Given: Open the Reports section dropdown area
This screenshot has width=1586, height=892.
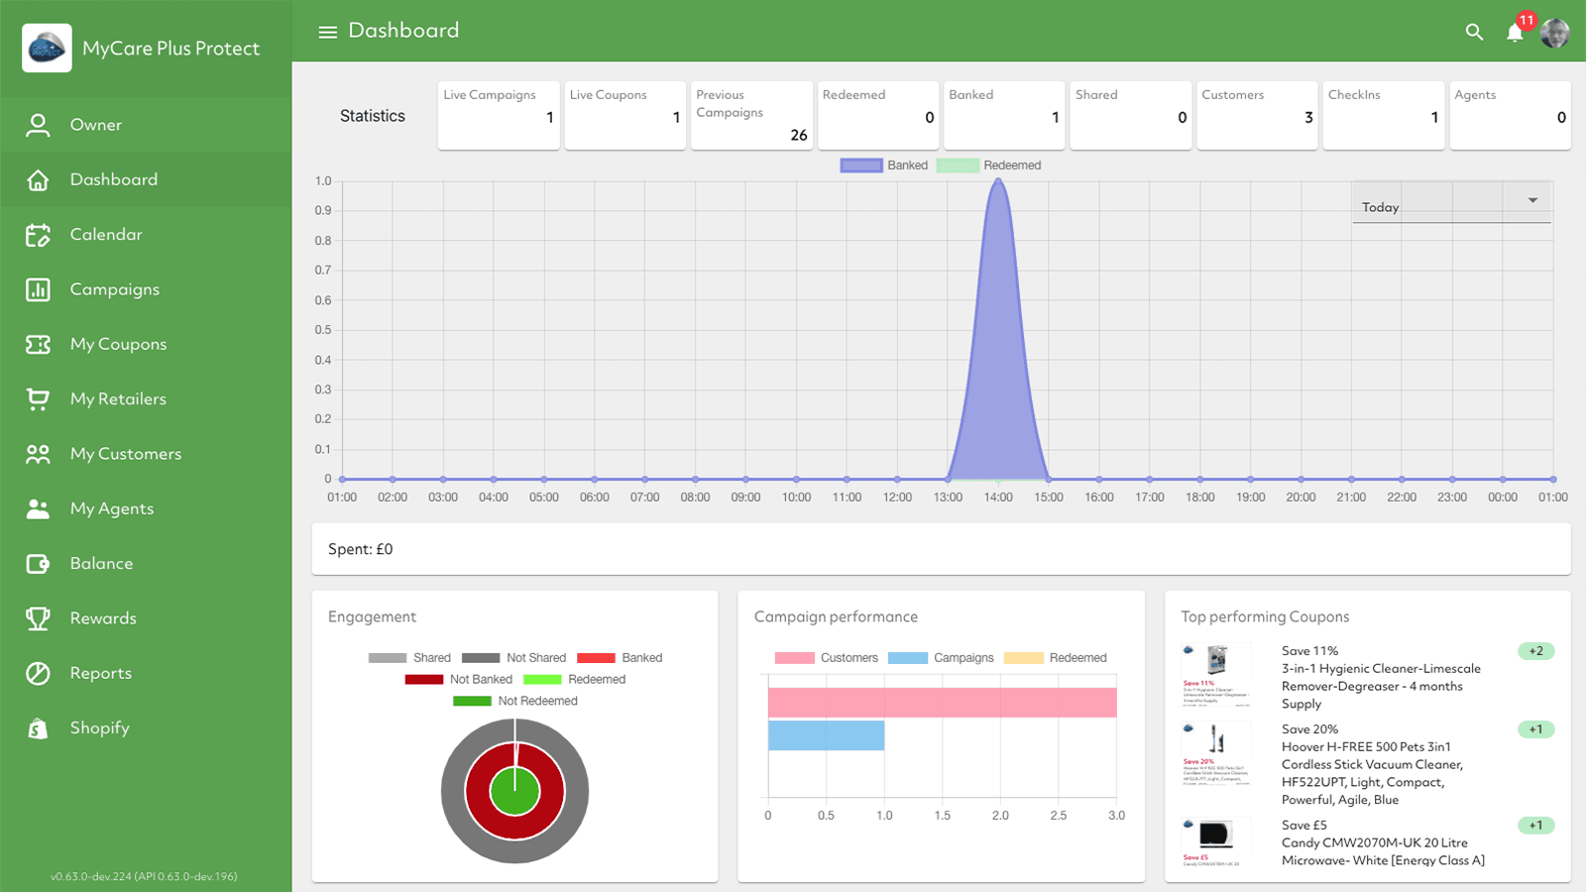Looking at the screenshot, I should pyautogui.click(x=100, y=673).
